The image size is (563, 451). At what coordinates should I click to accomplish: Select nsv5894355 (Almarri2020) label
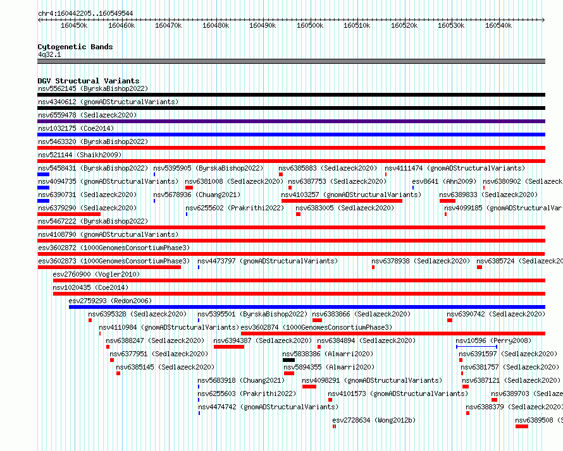[329, 367]
